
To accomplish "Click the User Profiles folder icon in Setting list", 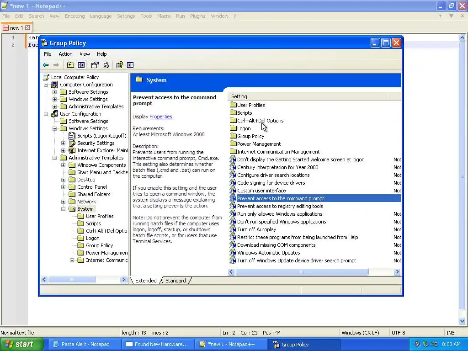I will point(233,105).
